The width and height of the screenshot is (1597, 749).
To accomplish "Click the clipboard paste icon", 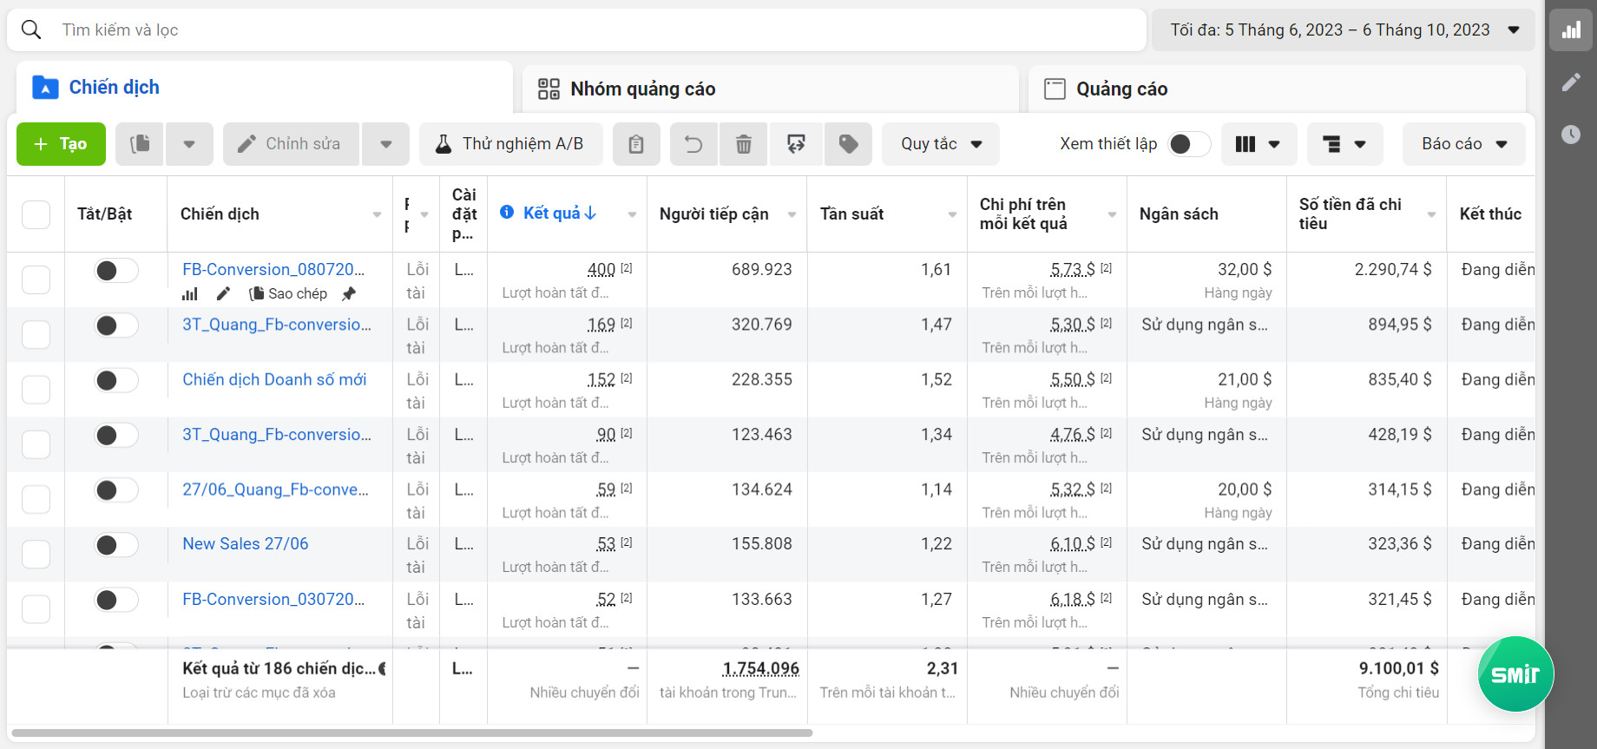I will 636,144.
